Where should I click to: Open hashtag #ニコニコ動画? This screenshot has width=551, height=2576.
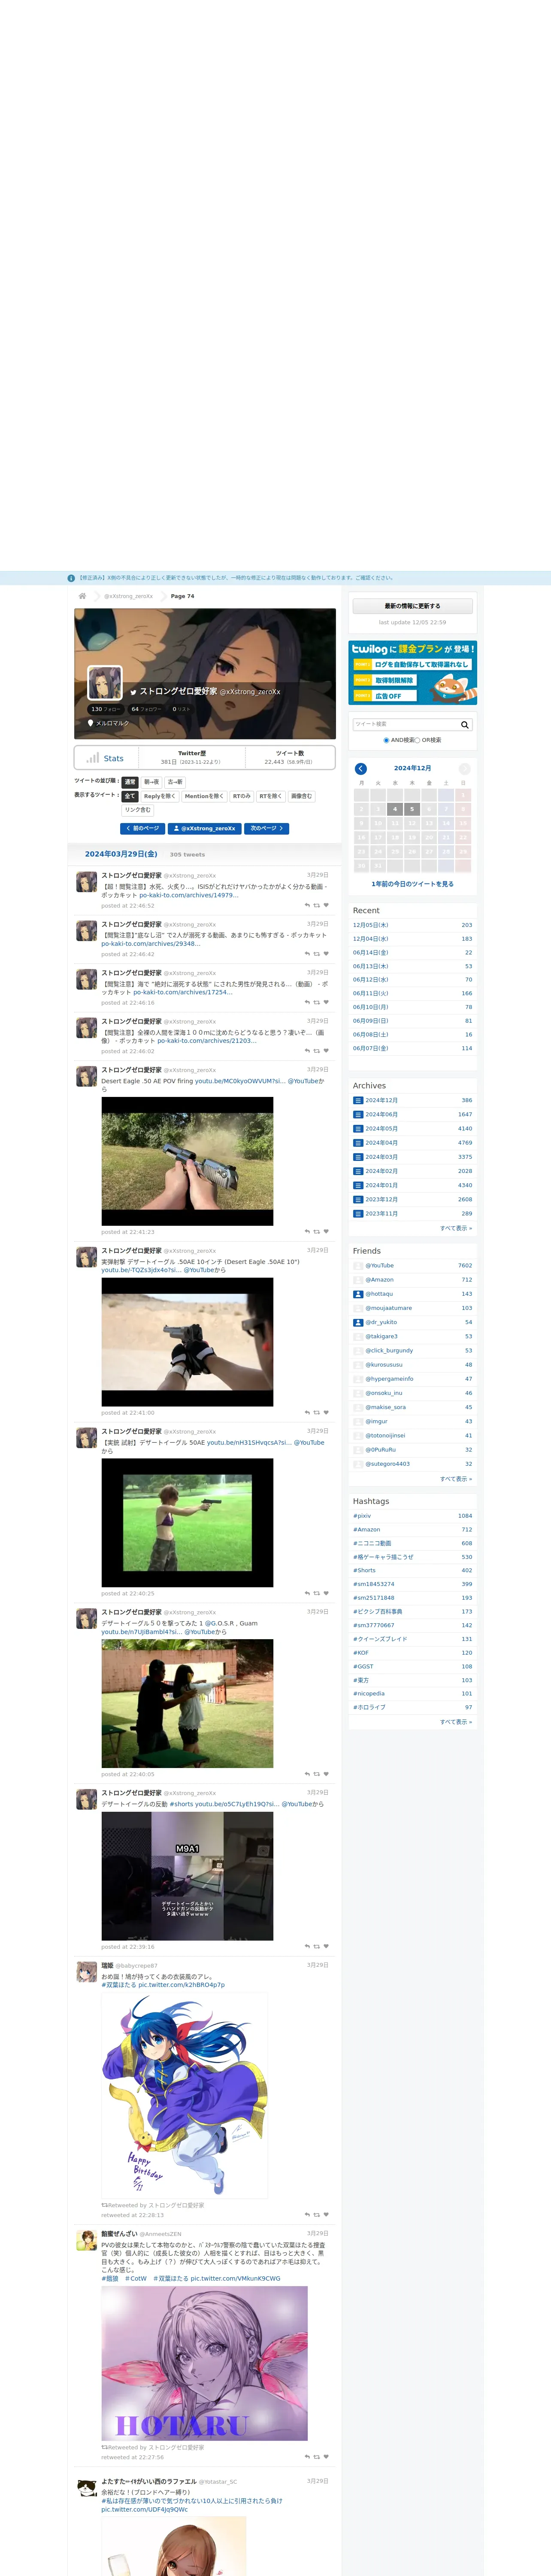click(372, 1543)
